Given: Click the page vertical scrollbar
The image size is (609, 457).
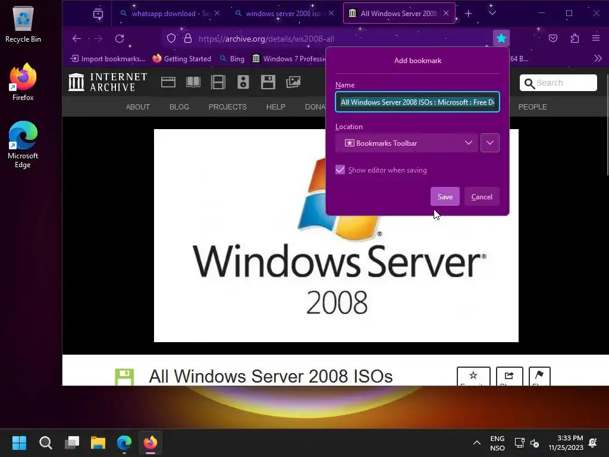Looking at the screenshot, I should [x=607, y=124].
